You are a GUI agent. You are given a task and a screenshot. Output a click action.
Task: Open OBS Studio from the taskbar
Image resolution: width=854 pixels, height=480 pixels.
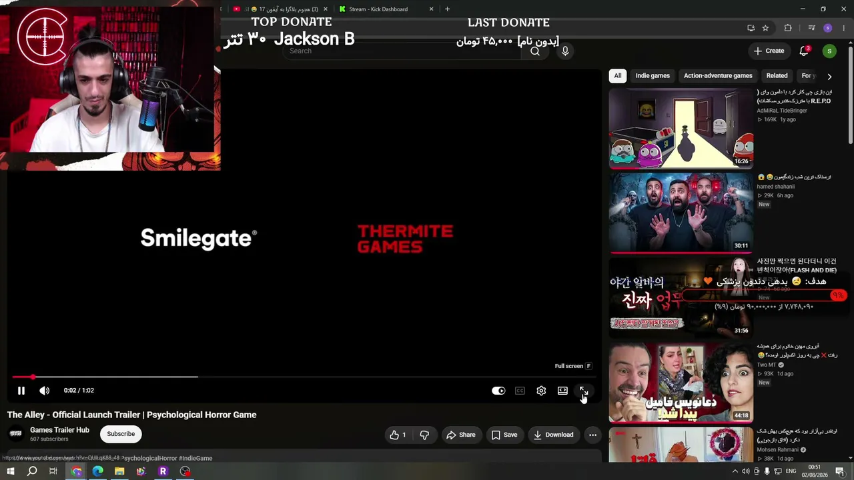(185, 471)
